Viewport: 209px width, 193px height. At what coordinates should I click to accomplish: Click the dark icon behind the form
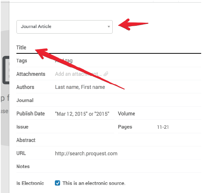pyautogui.click(x=6, y=70)
